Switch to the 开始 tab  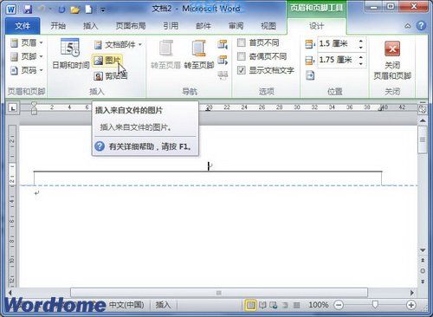pyautogui.click(x=58, y=26)
